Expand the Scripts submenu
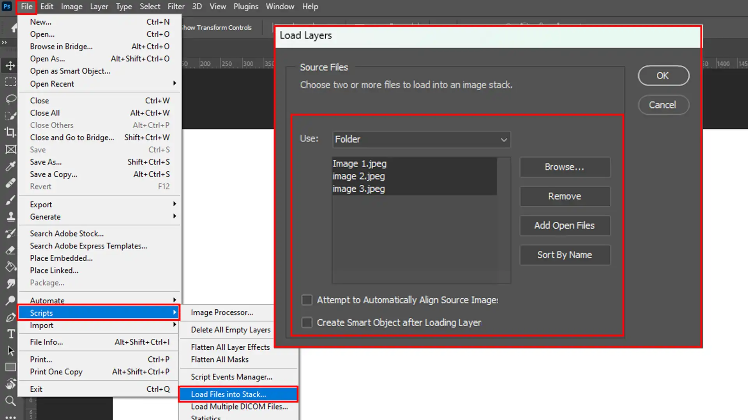Image resolution: width=748 pixels, height=420 pixels. (x=99, y=313)
